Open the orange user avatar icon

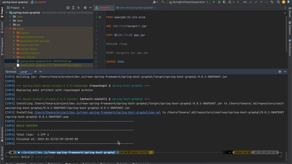tap(284, 2)
